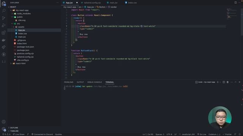Switch to the index.css editor tab
Image resolution: width=243 pixels, height=136 pixels.
(132, 3)
